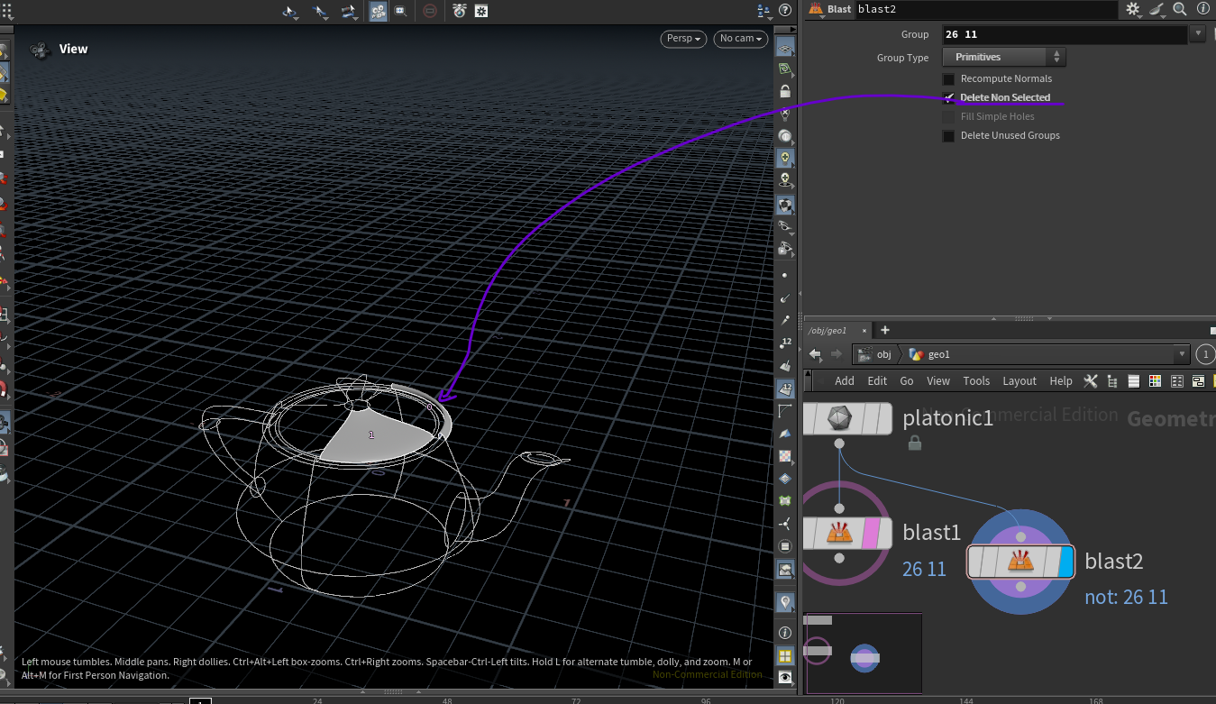The height and width of the screenshot is (704, 1216).
Task: Click the viewport lock icon in the right toolbar
Action: click(785, 91)
